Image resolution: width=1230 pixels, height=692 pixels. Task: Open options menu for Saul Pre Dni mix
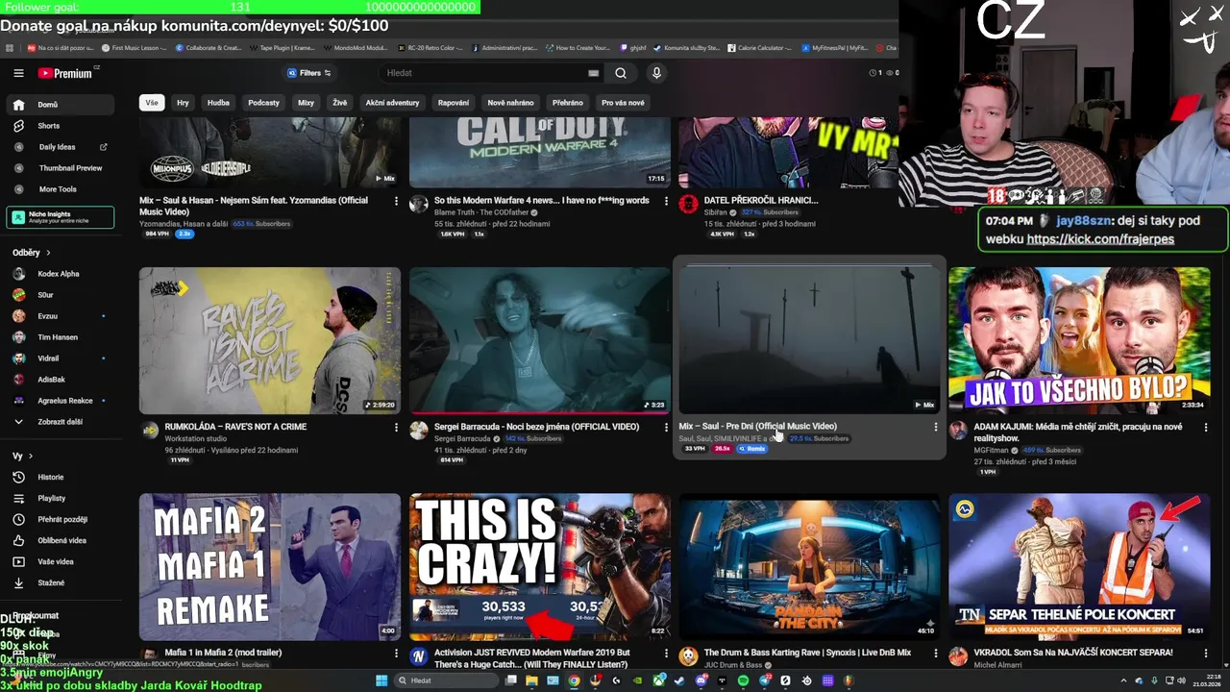936,428
